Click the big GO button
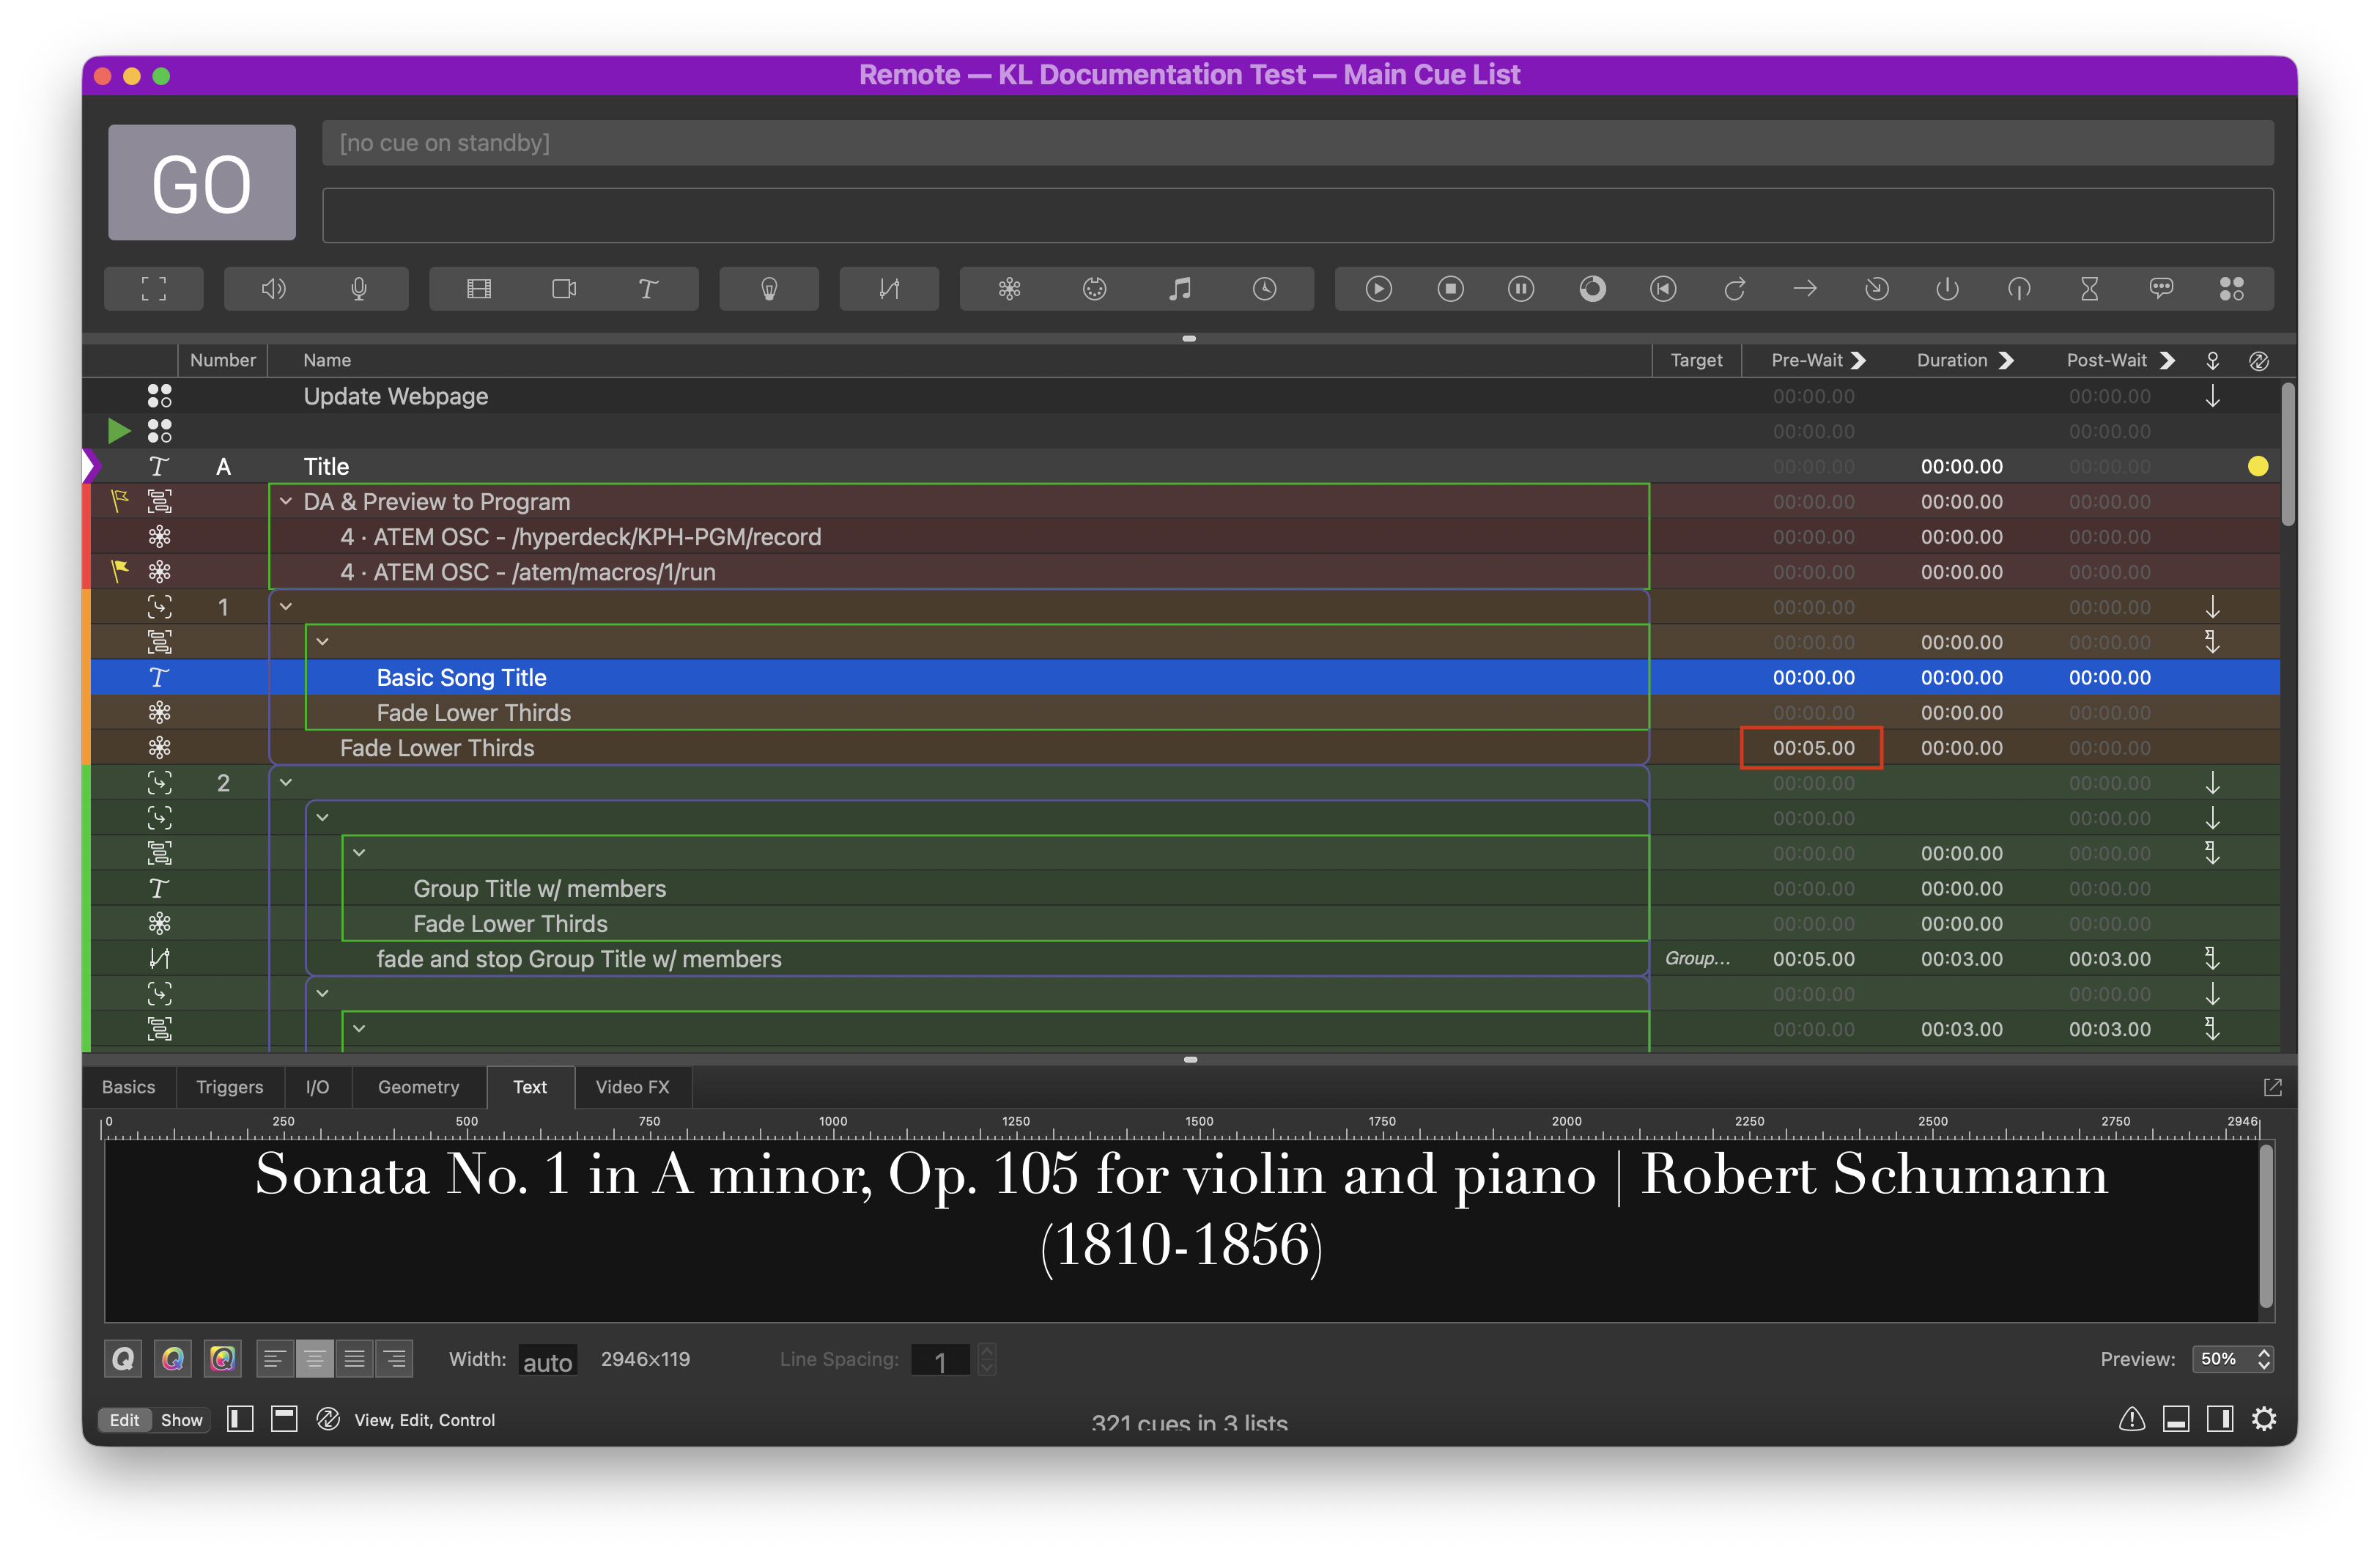 click(x=202, y=183)
